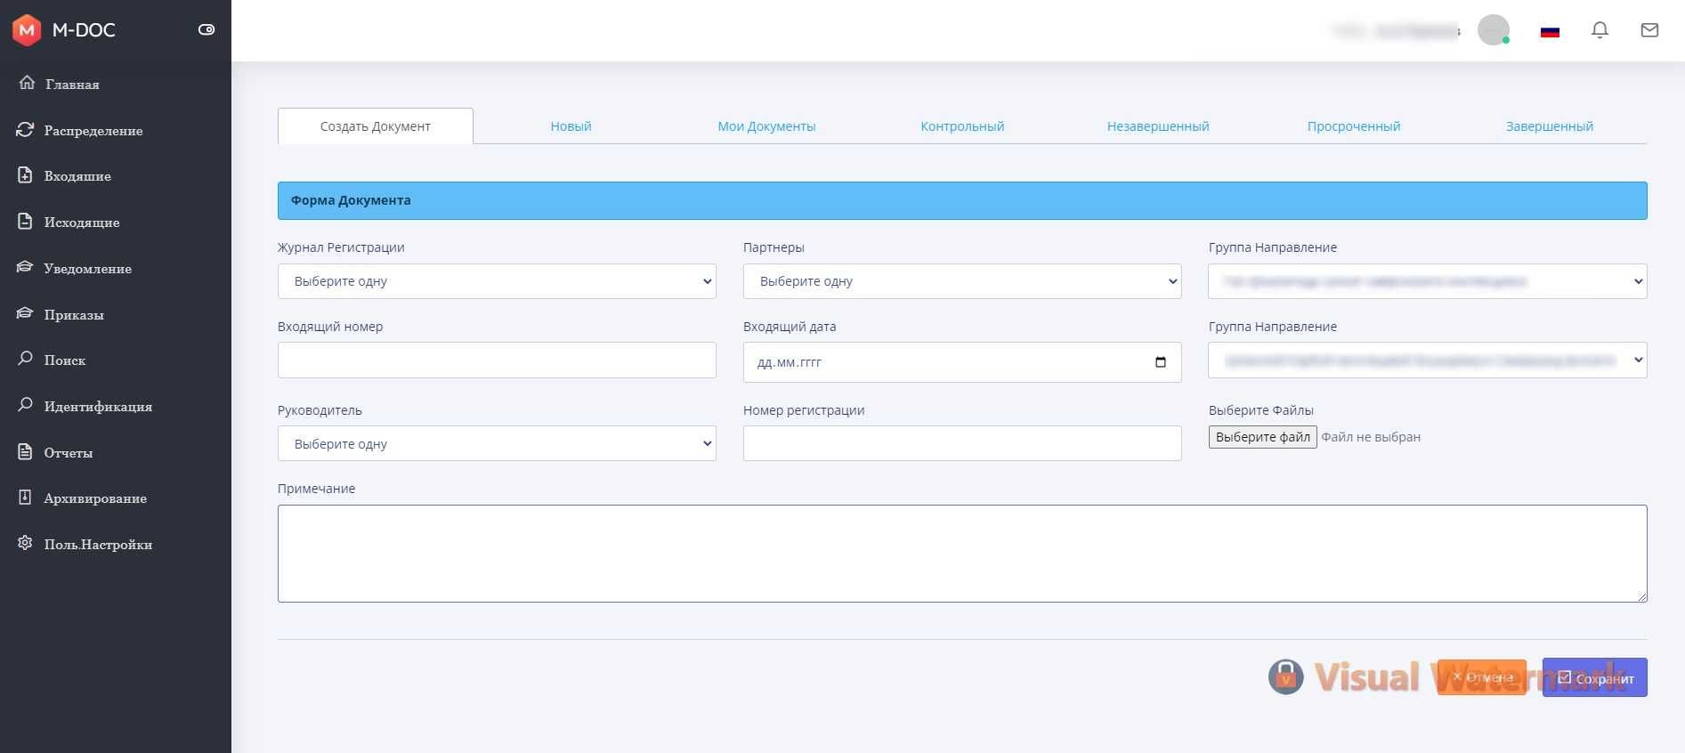
Task: Open the mail envelope icon
Action: click(1649, 30)
